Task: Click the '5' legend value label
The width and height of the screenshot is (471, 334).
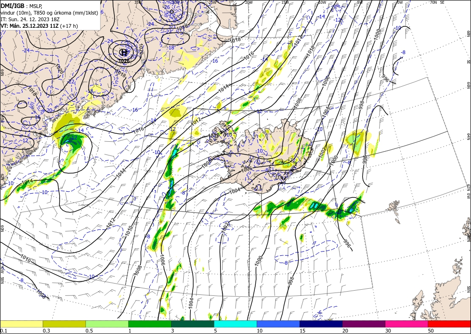Action: point(216,331)
